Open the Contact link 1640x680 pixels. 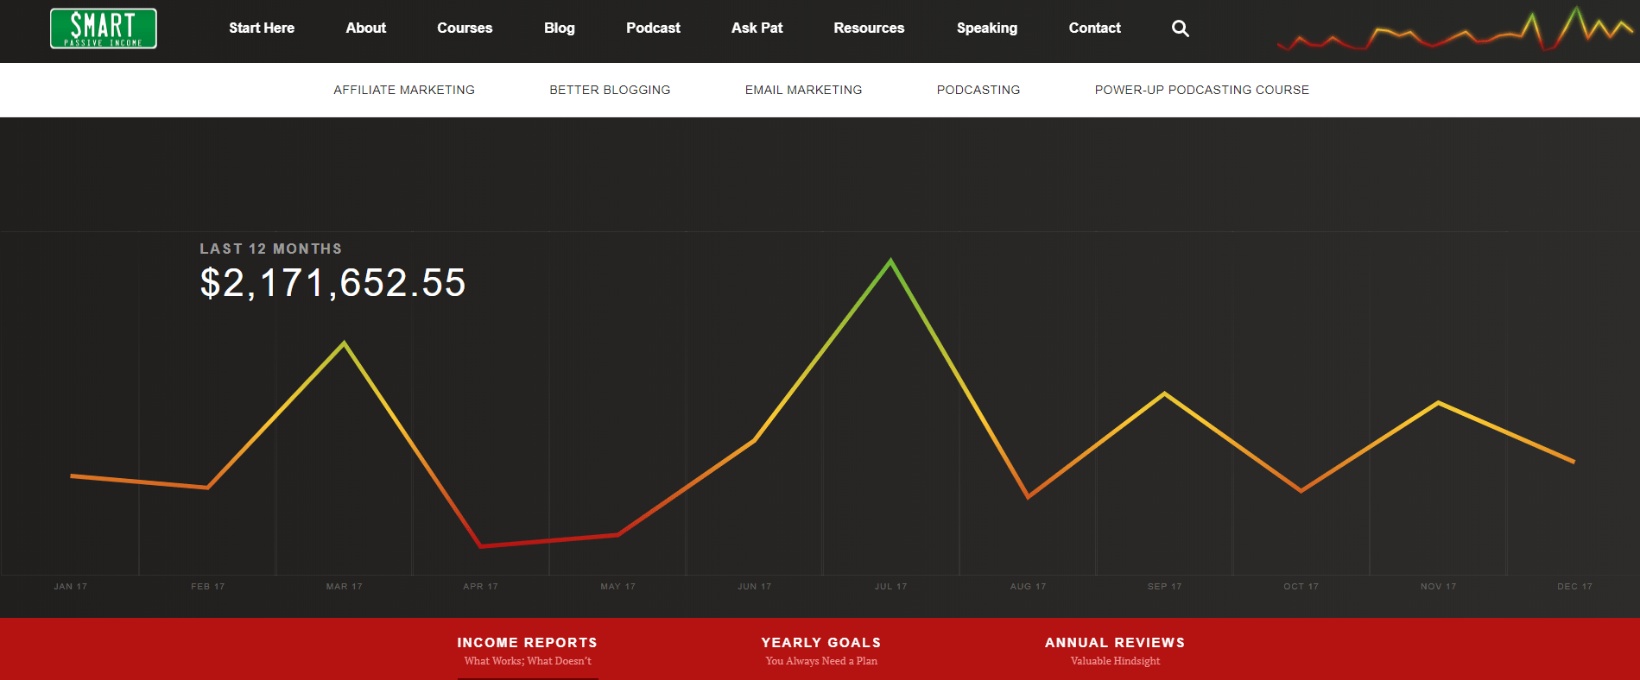[1095, 28]
